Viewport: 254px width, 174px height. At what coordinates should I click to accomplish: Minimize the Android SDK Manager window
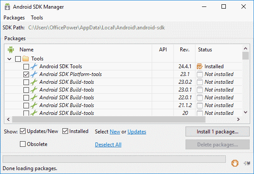(204, 6)
